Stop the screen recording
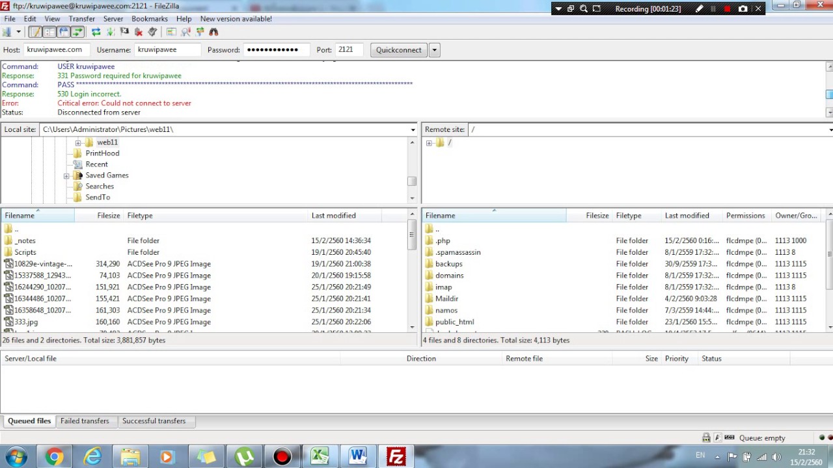The width and height of the screenshot is (833, 468). click(x=728, y=9)
